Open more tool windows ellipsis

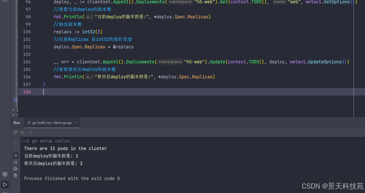5,2
